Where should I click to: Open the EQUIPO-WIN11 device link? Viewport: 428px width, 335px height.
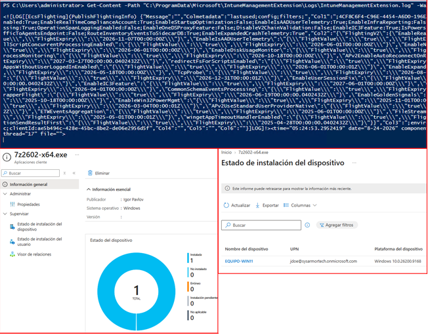[239, 261]
